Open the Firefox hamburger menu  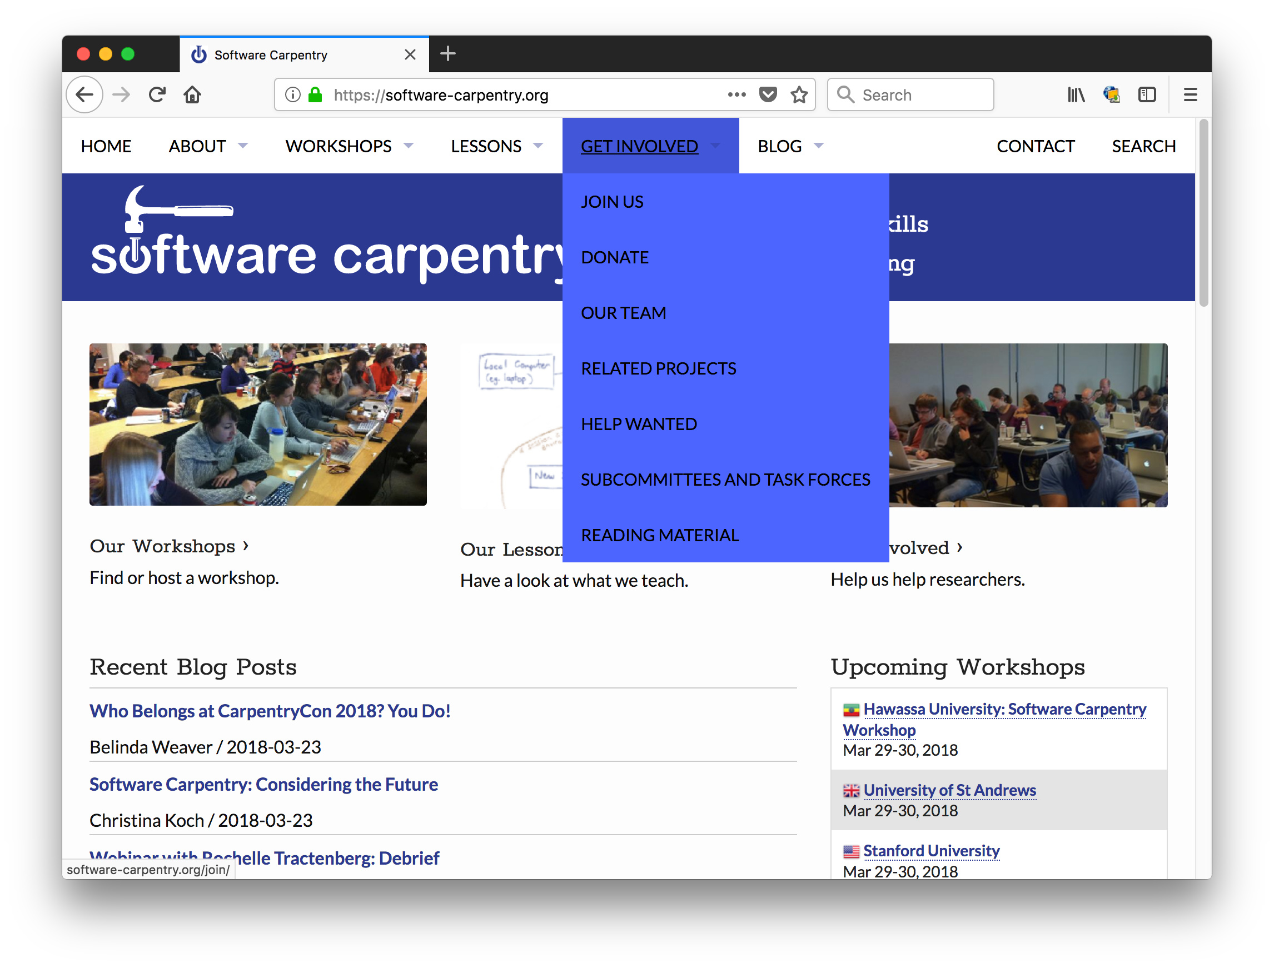1190,94
